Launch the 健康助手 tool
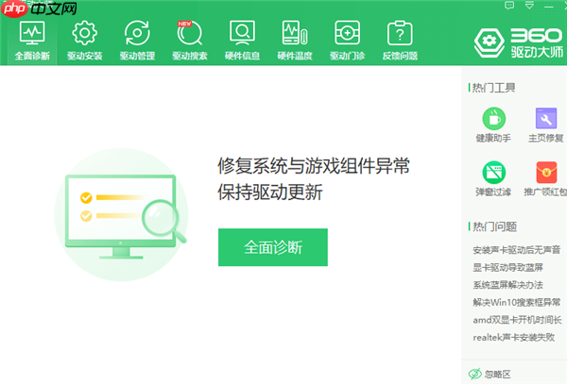This screenshot has height=384, width=567. (x=493, y=125)
